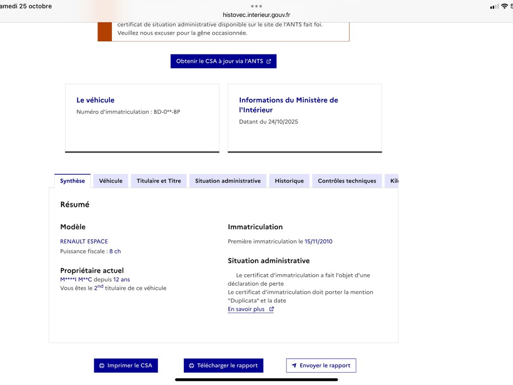
Task: Click the Puissance fiscale 8 ch value
Action: click(x=115, y=251)
